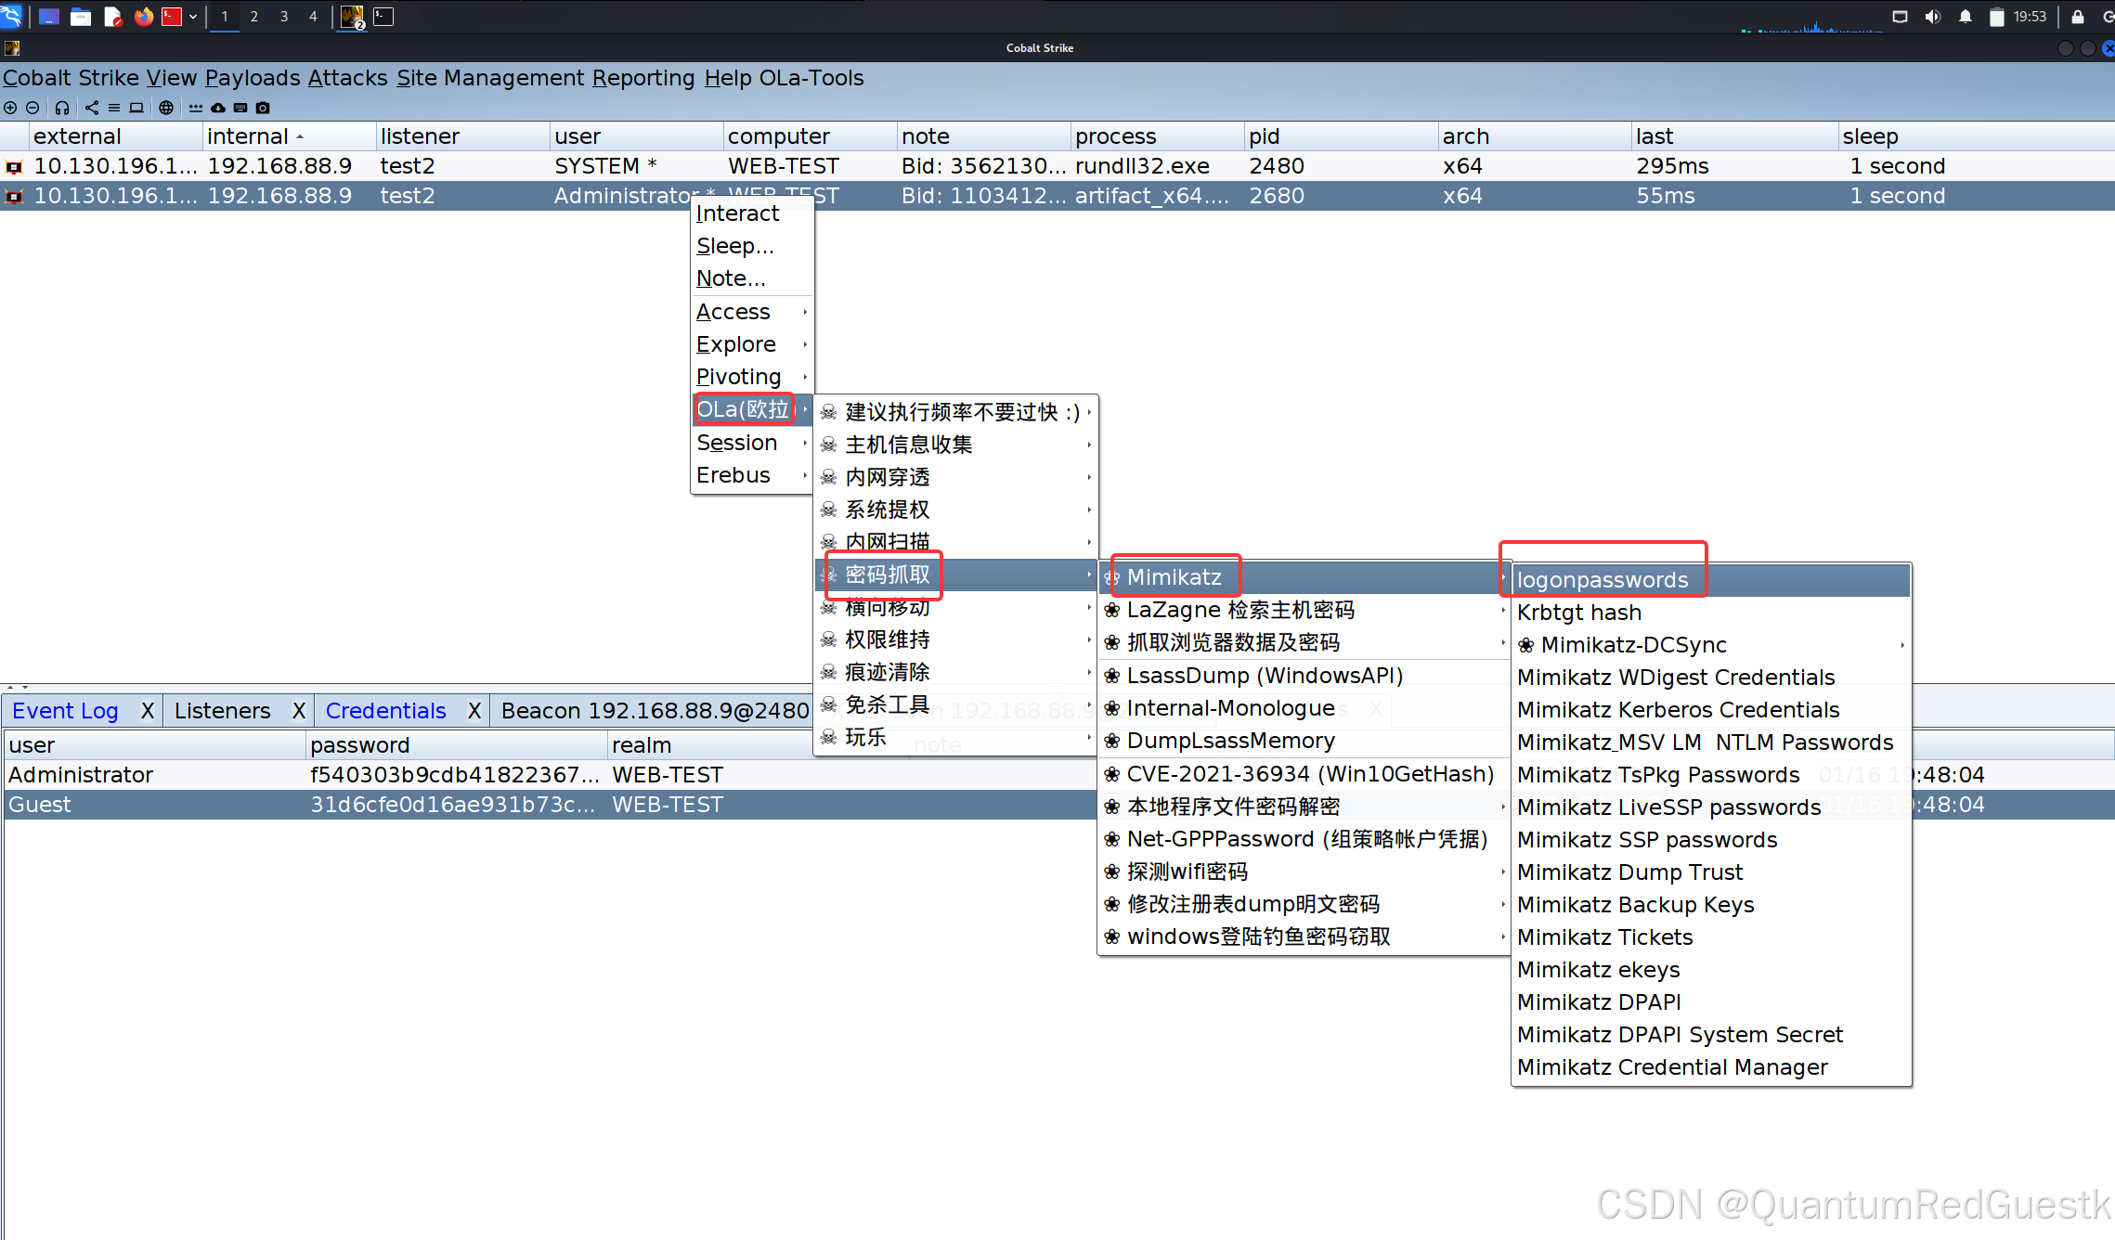Select logonpasswords menu entry

coord(1602,580)
